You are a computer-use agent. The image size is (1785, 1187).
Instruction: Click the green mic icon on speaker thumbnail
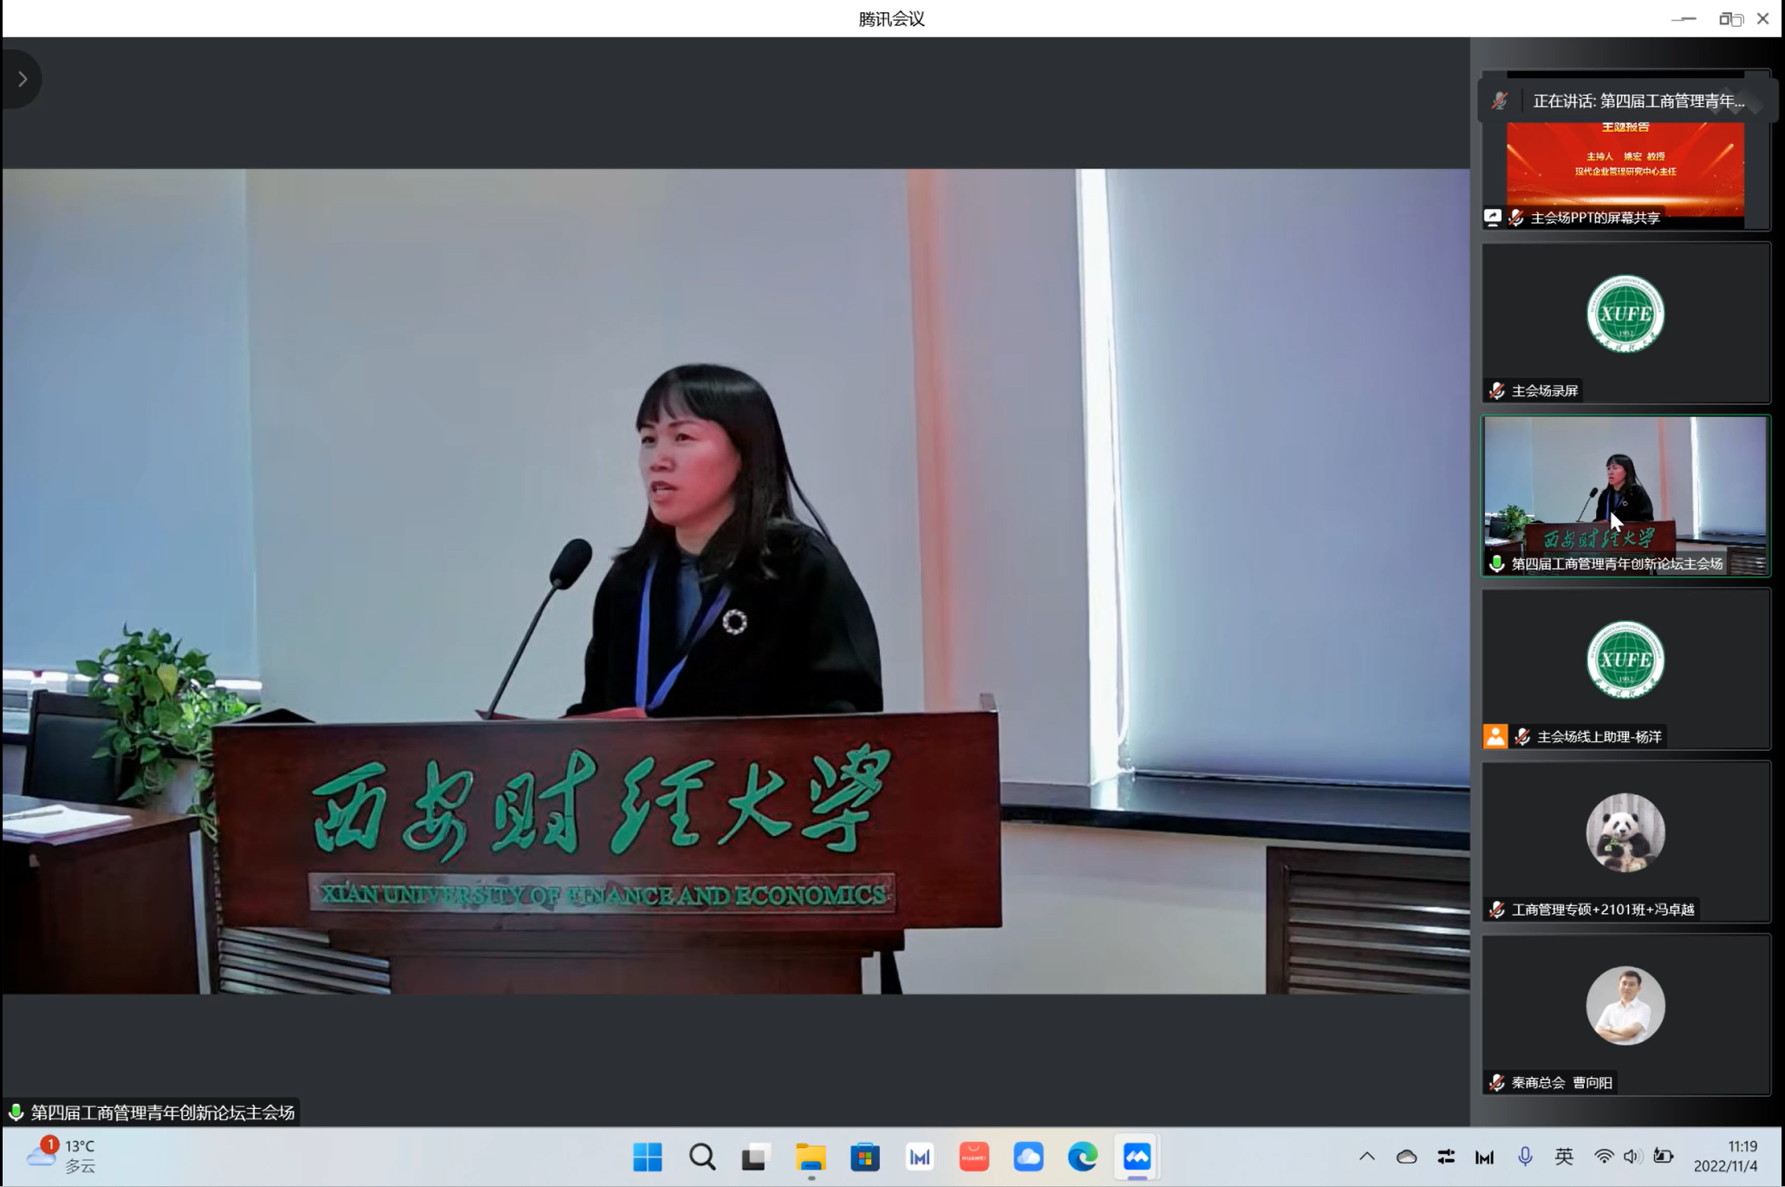click(1497, 564)
